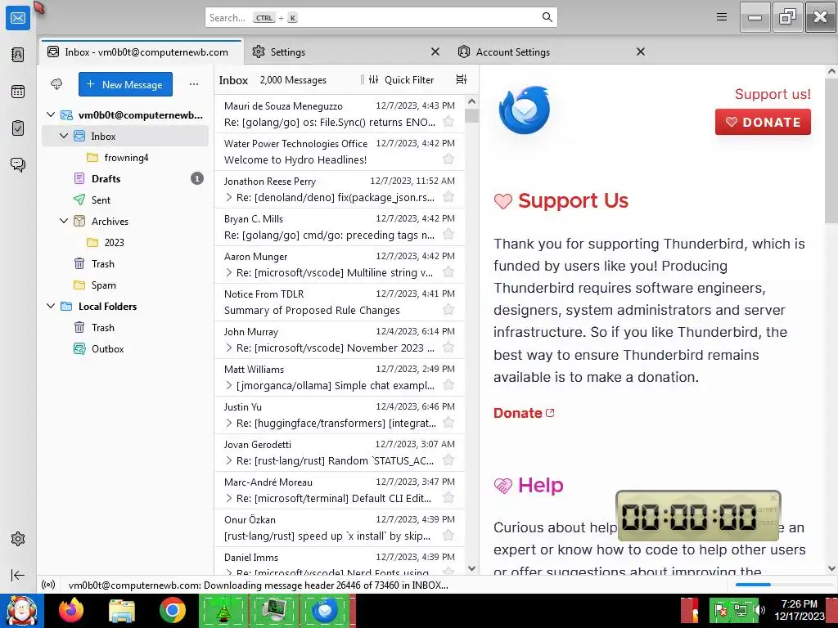838x628 pixels.
Task: Open the Jovan Gerodetti rust message
Action: pos(340,452)
